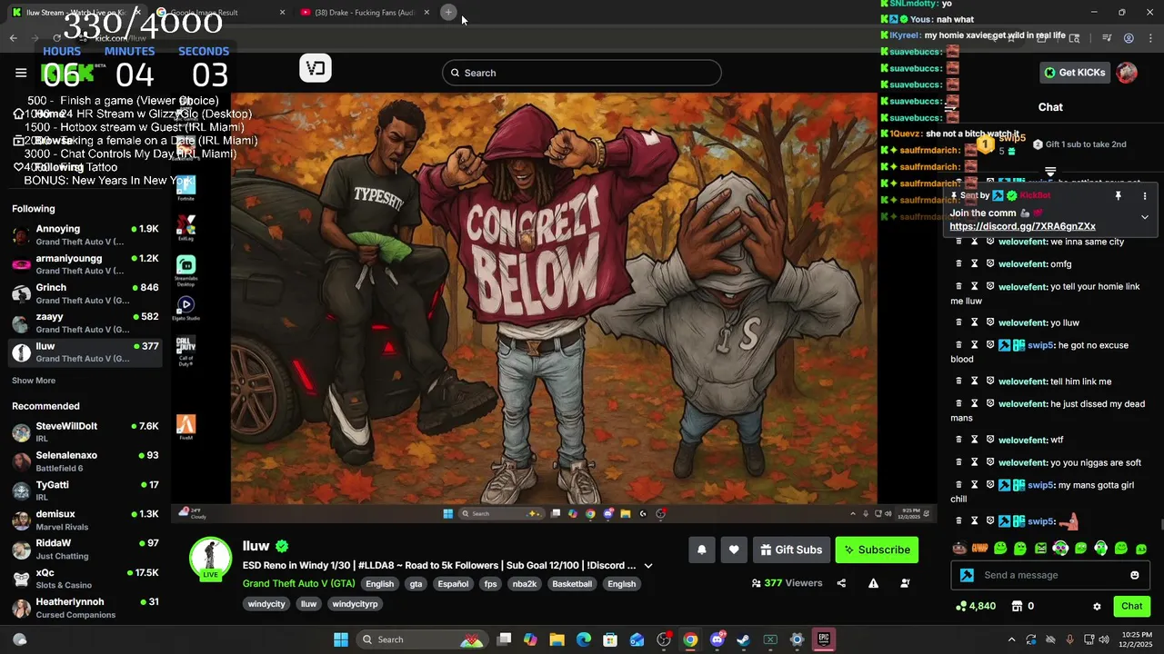Expand the stream title chevron

[x=648, y=566]
